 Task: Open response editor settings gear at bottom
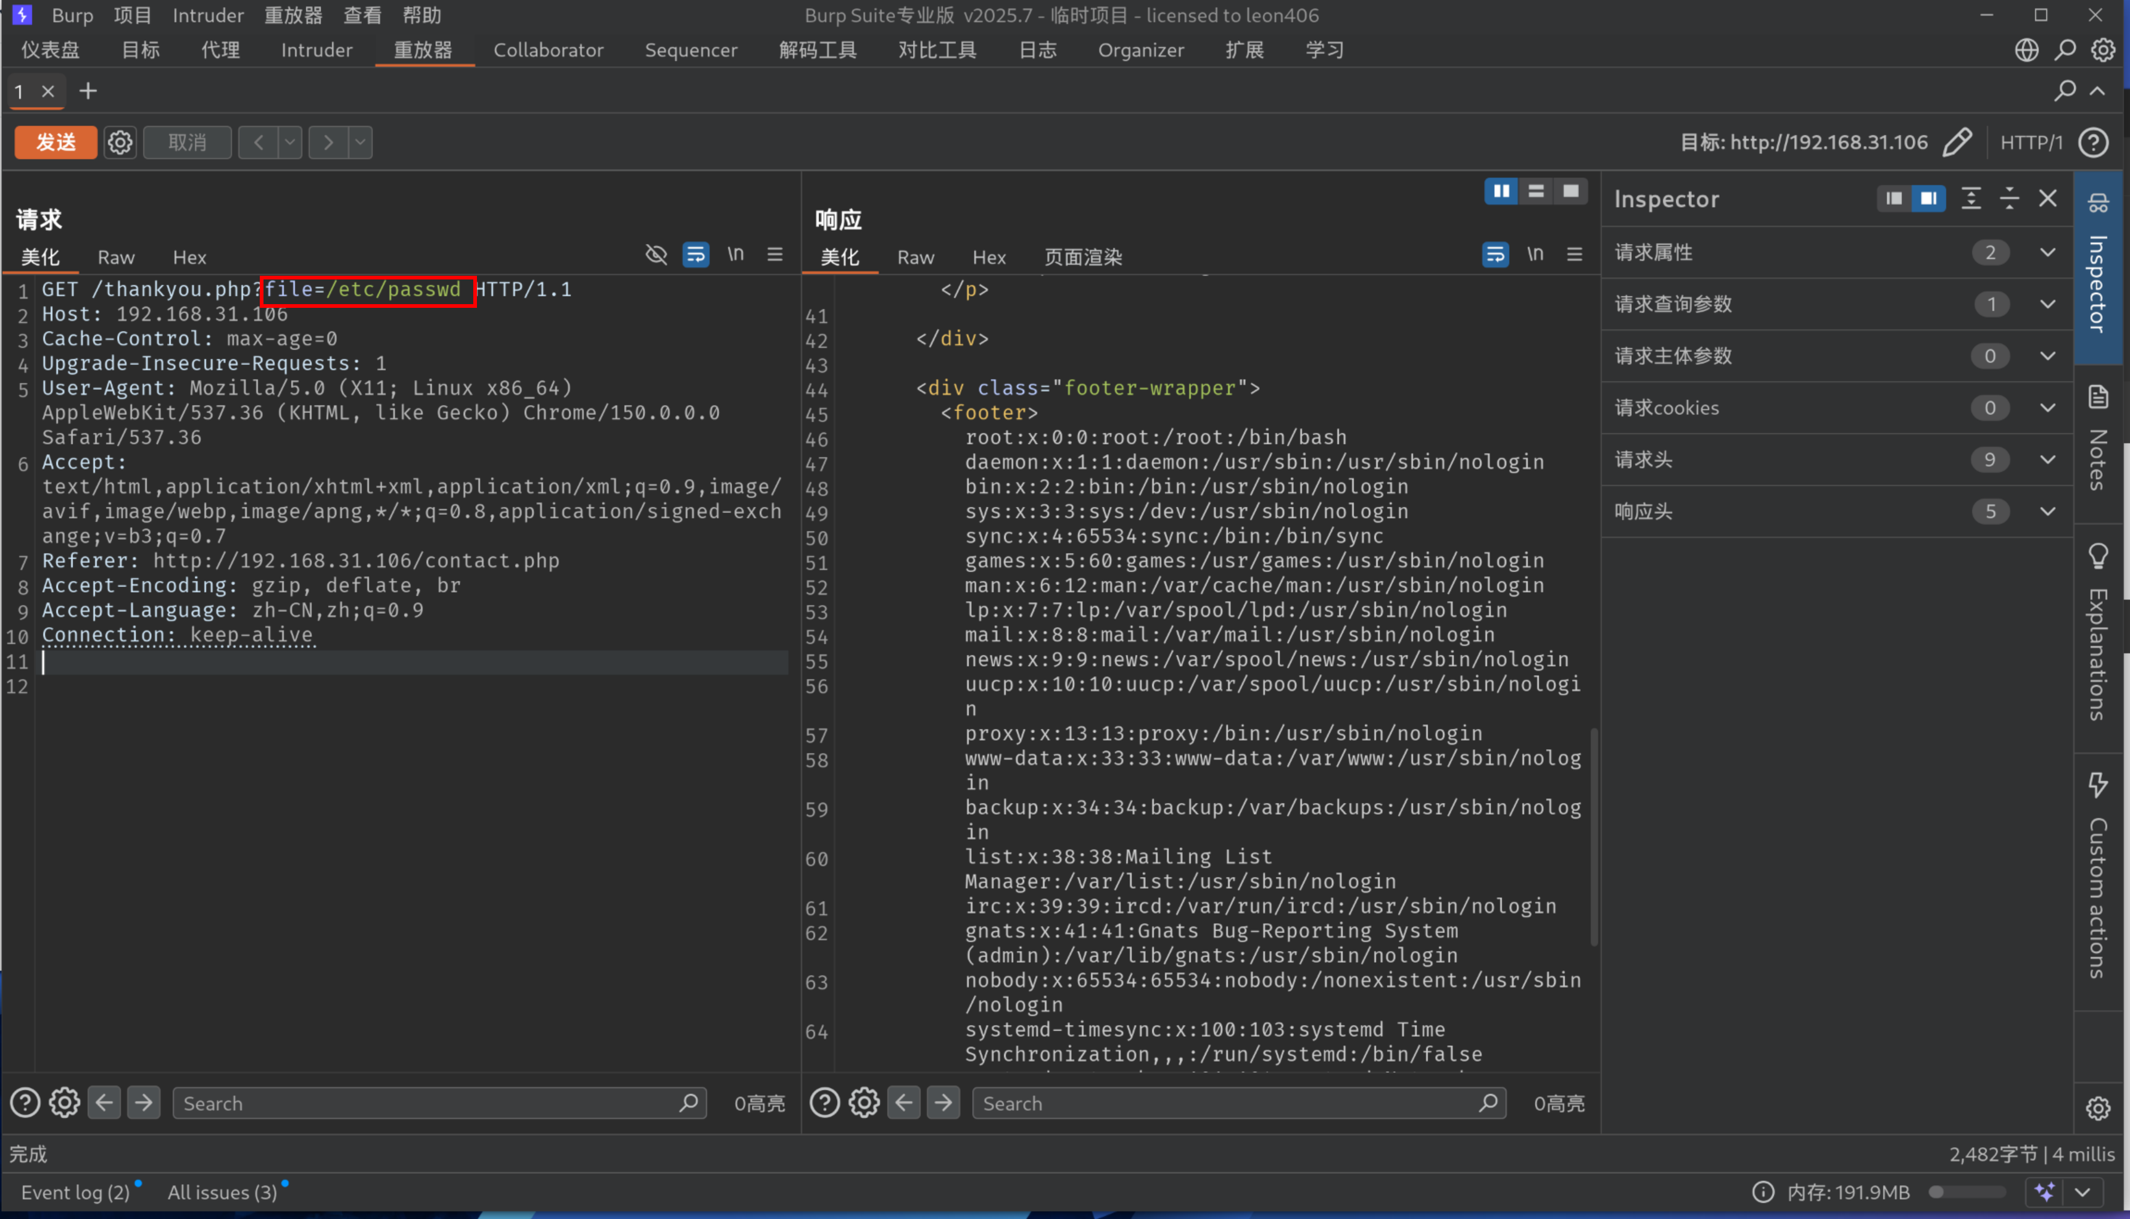[x=864, y=1102]
